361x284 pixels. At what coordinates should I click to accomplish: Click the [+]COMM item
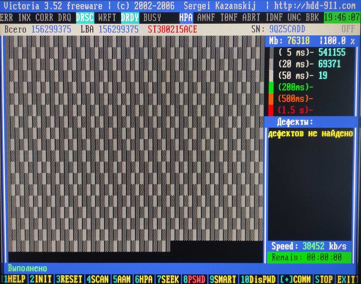point(295,279)
